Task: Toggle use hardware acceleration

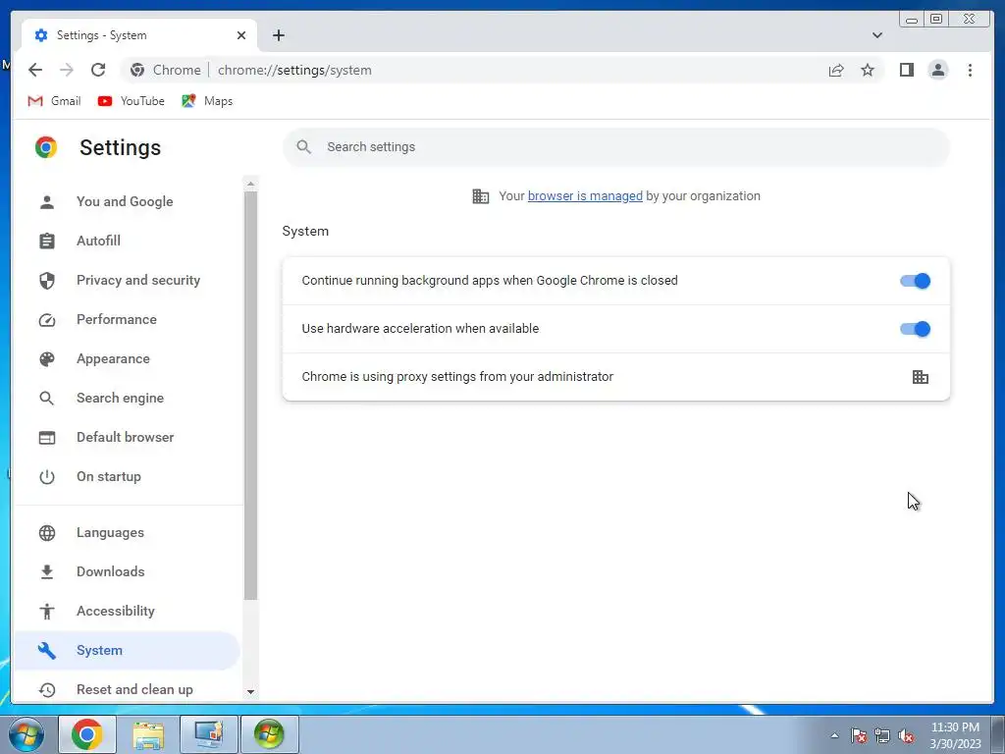Action: coord(915,329)
